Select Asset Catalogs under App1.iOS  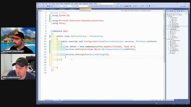175,45
